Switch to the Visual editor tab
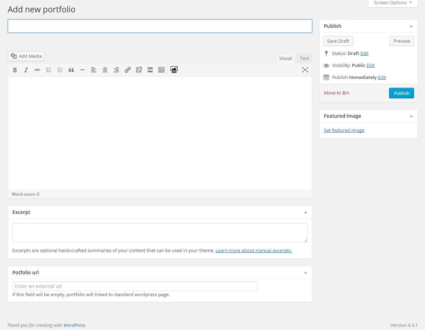 tap(285, 59)
